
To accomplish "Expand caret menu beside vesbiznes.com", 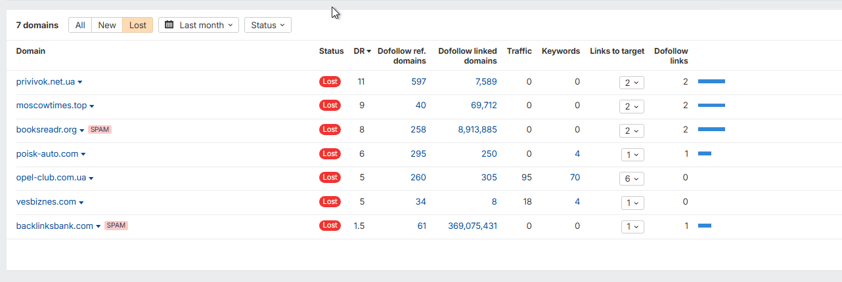I will pos(81,203).
